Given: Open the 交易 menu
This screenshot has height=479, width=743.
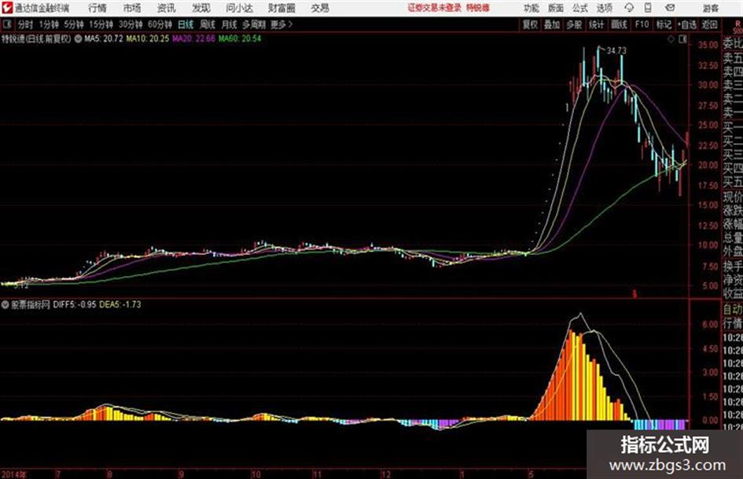Looking at the screenshot, I should [320, 8].
